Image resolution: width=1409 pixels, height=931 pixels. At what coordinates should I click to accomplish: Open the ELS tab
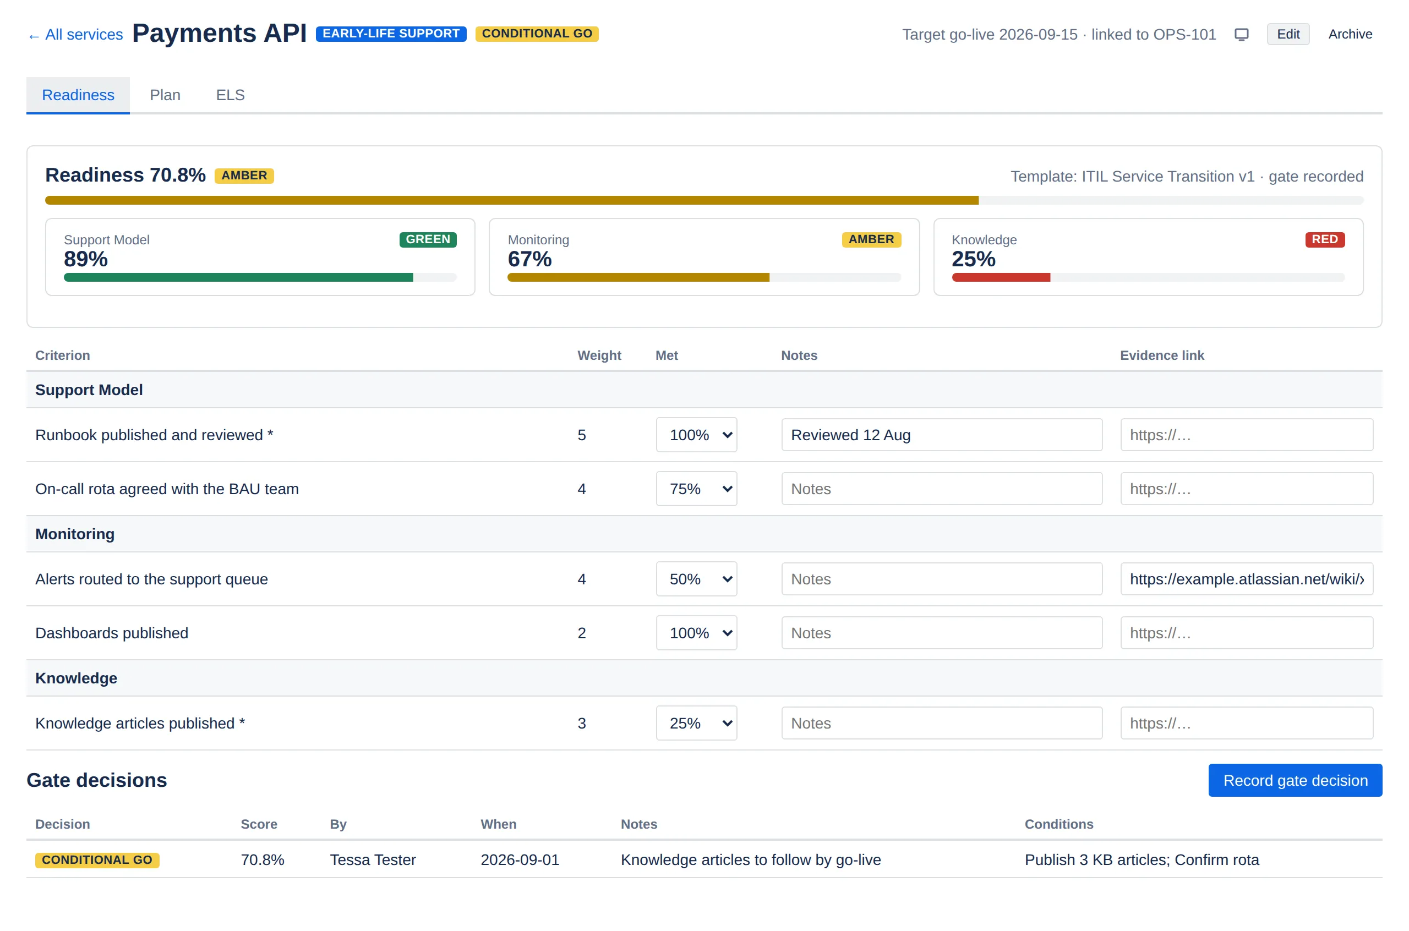click(231, 95)
